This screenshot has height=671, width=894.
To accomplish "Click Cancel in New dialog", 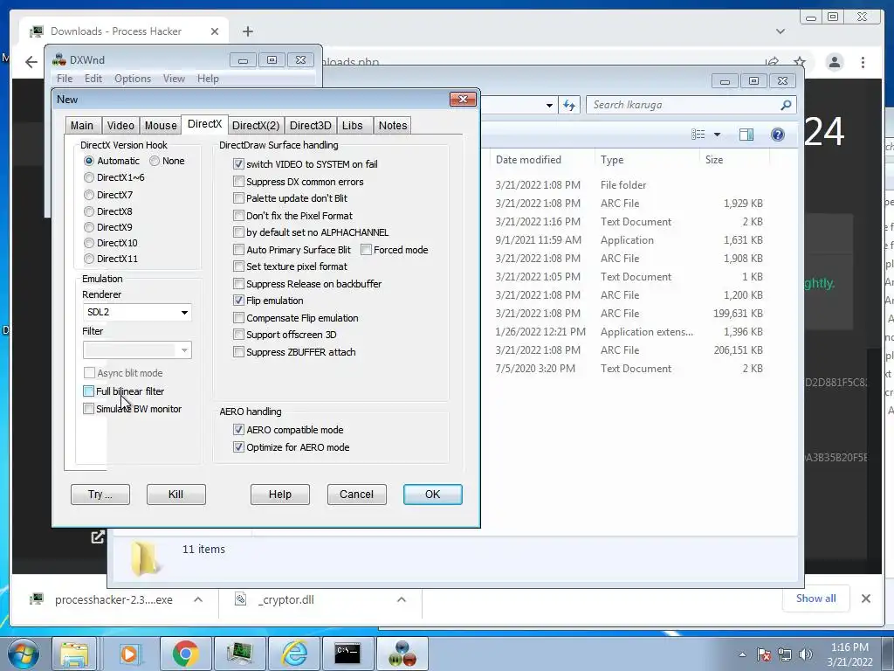I will click(356, 495).
